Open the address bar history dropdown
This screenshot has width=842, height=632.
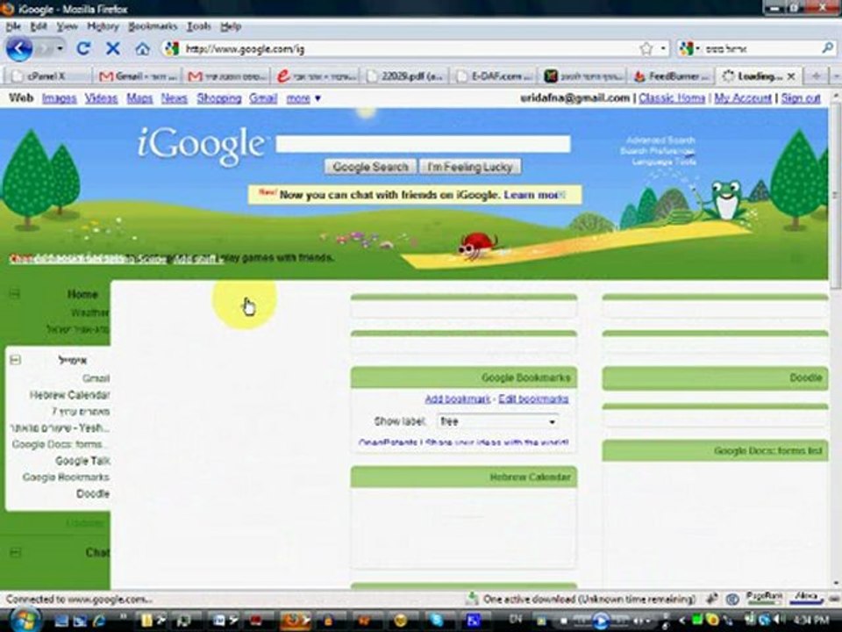pyautogui.click(x=663, y=49)
